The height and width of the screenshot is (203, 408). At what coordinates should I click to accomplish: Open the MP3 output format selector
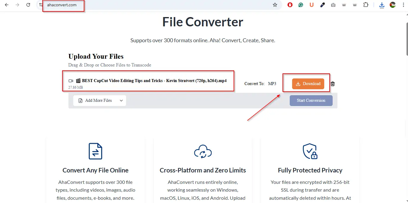(x=272, y=84)
